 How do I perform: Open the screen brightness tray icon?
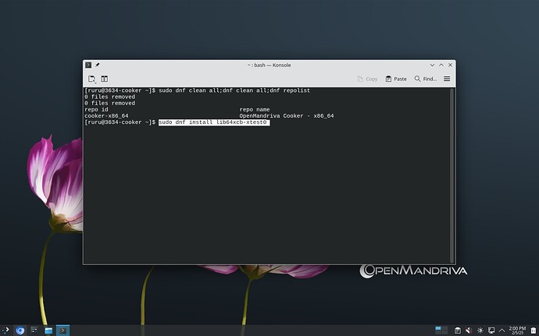pyautogui.click(x=480, y=331)
